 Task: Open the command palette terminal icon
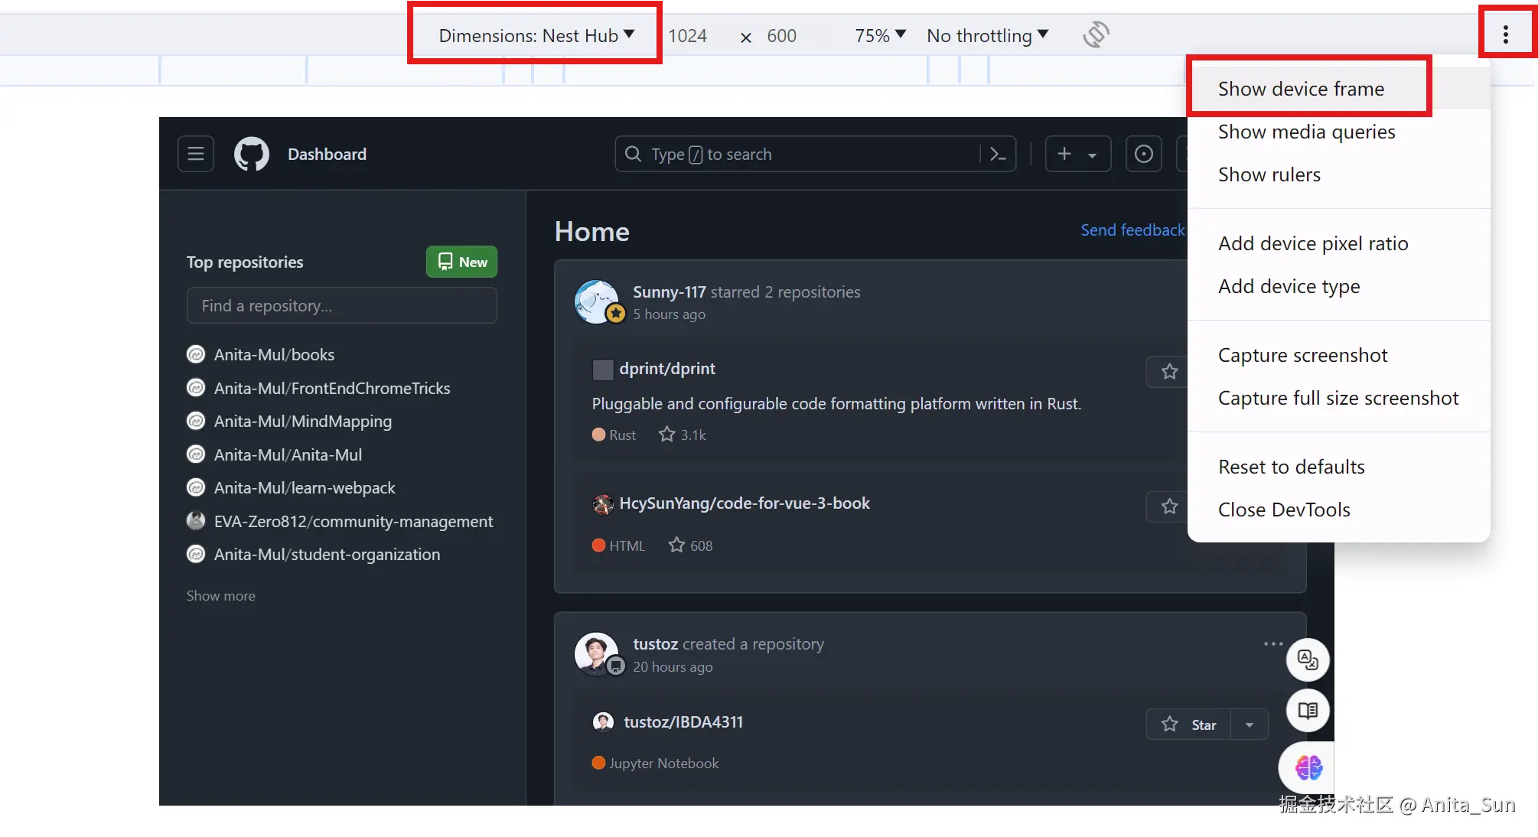(998, 154)
